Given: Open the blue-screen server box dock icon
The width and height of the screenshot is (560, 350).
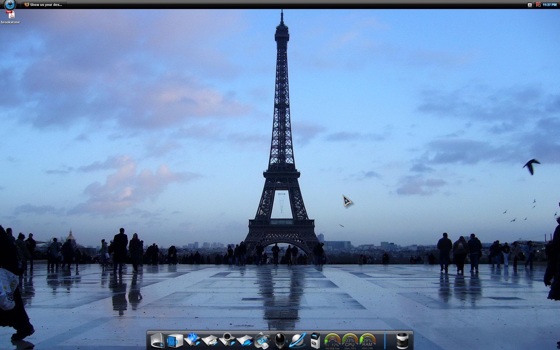Looking at the screenshot, I should [x=175, y=340].
